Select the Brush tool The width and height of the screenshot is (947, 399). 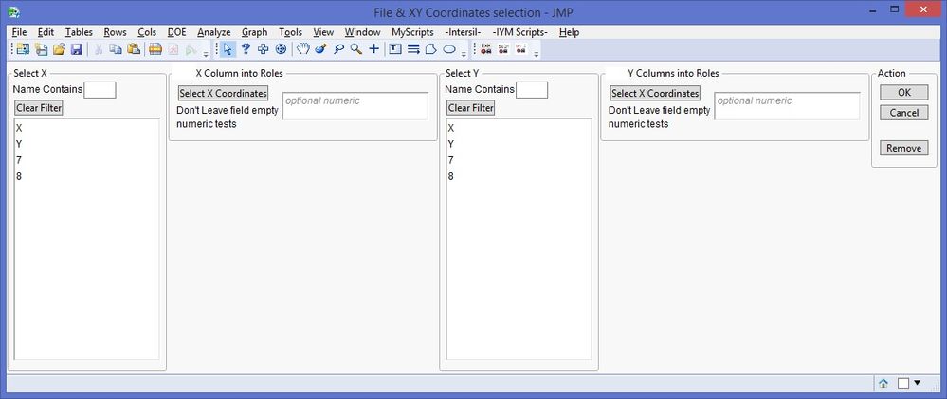(320, 49)
